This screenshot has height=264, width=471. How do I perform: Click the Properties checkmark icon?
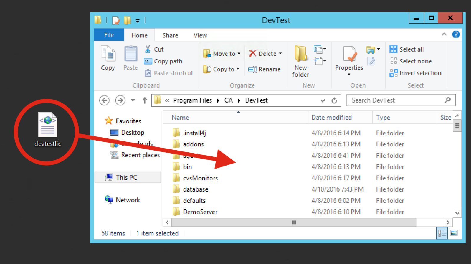pos(349,54)
